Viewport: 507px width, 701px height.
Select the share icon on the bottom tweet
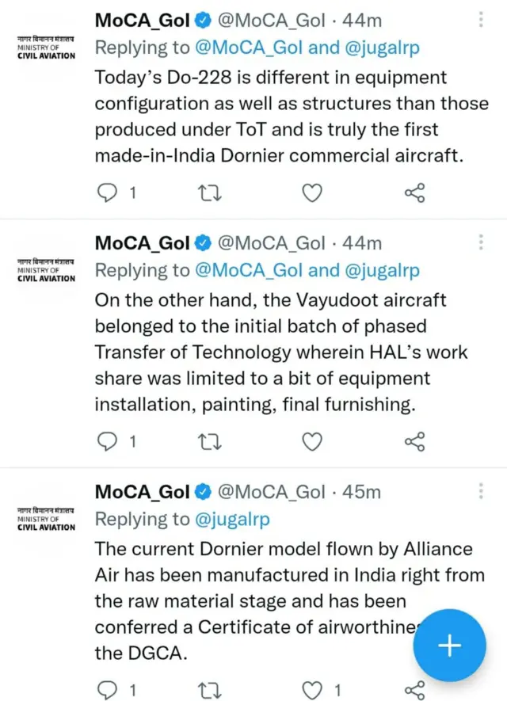click(x=414, y=690)
